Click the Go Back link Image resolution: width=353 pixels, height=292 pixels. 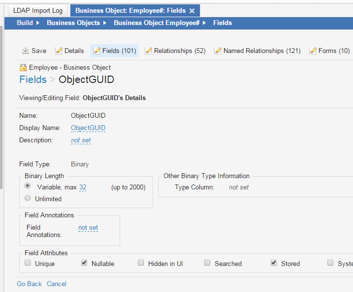29,284
